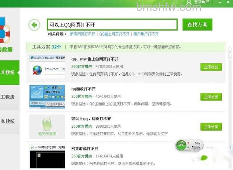Click the title qq面板打不开

pos(83,89)
